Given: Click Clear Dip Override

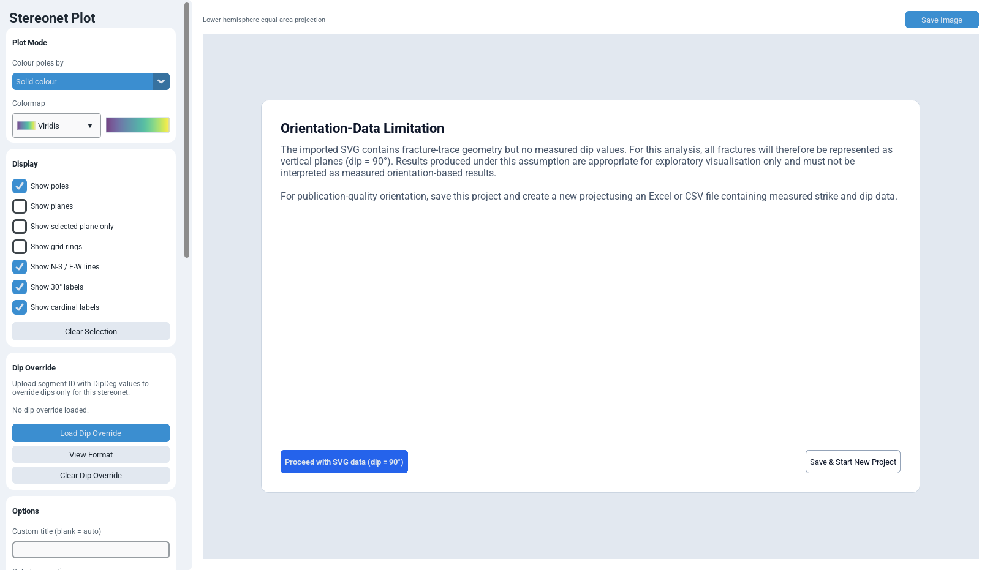Looking at the screenshot, I should point(91,475).
